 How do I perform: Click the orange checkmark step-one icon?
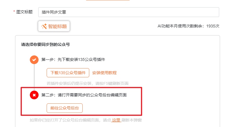tap(34, 60)
